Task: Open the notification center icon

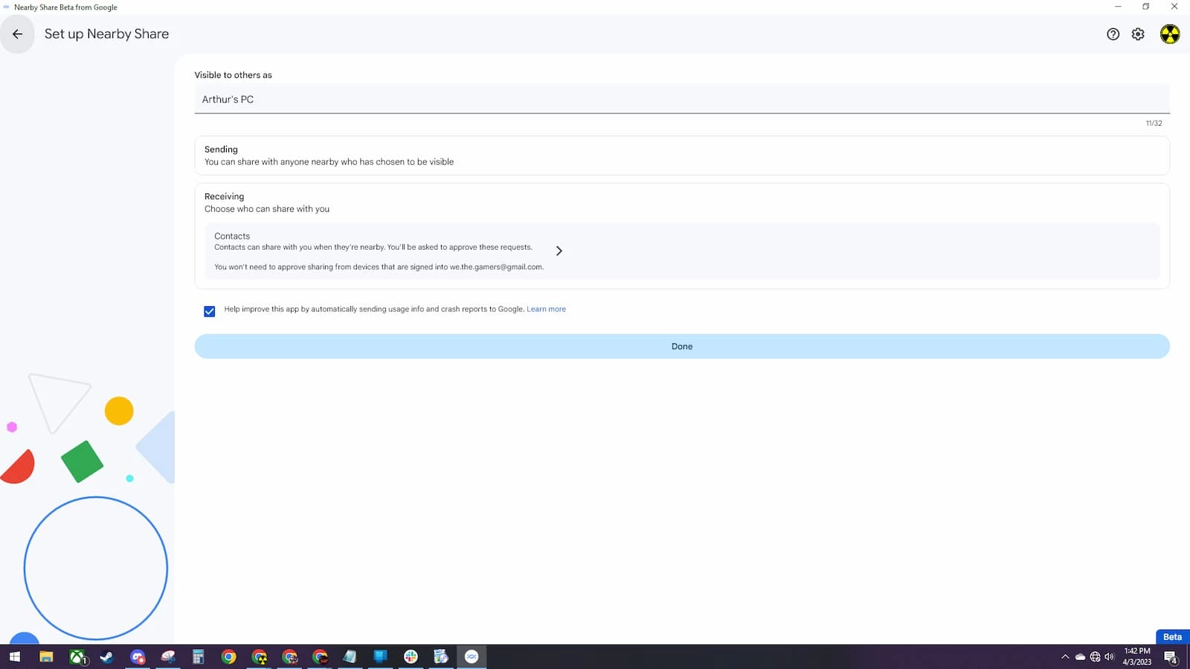Action: [x=1171, y=657]
